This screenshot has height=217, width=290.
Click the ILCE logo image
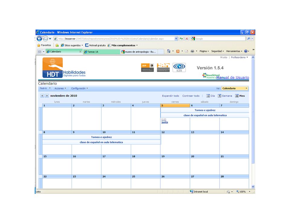[x=179, y=68]
